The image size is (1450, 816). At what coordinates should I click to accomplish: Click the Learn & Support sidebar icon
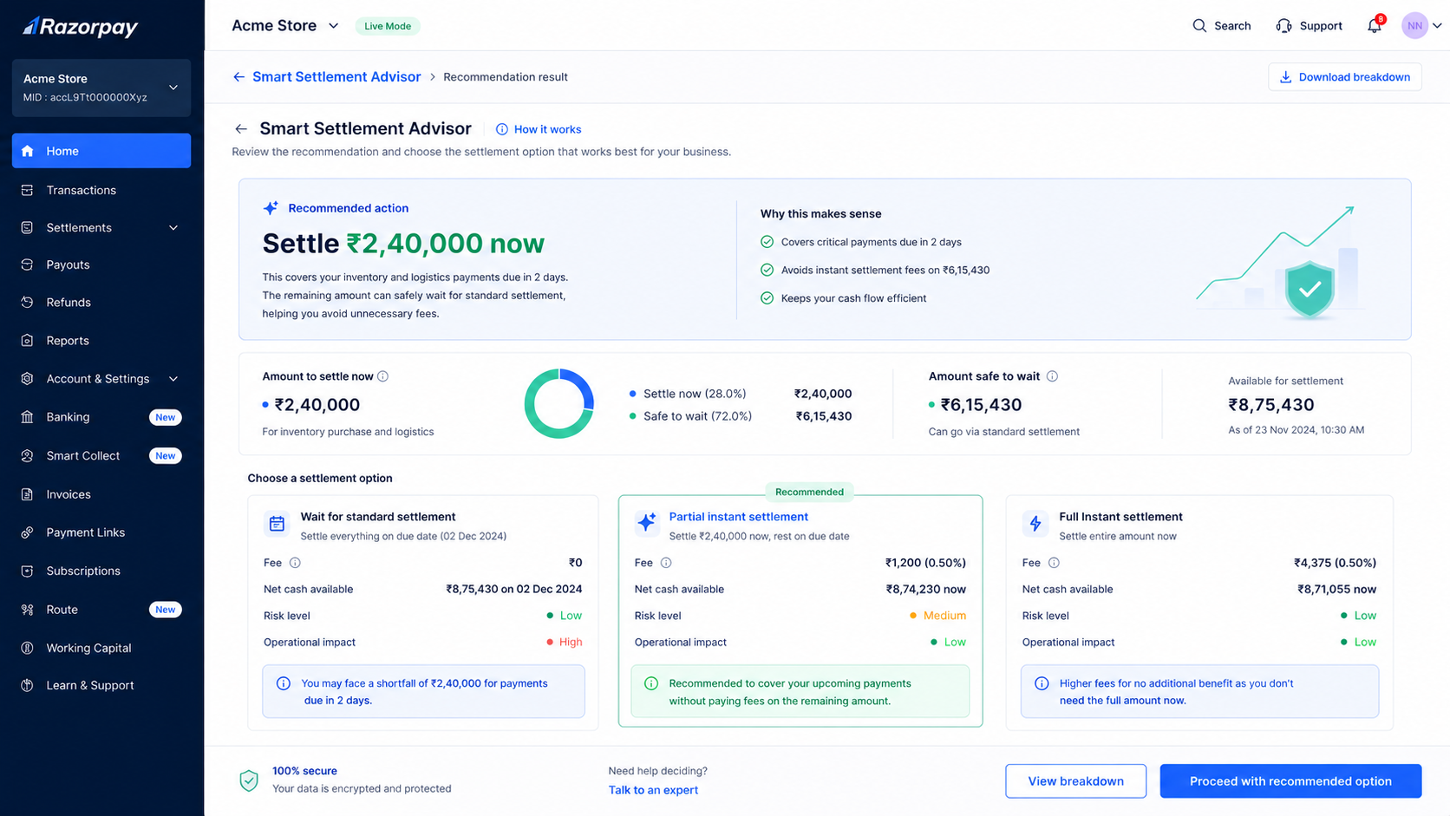28,685
